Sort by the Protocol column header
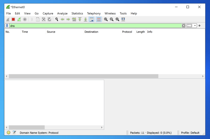The height and width of the screenshot is (139, 210). pos(128,32)
